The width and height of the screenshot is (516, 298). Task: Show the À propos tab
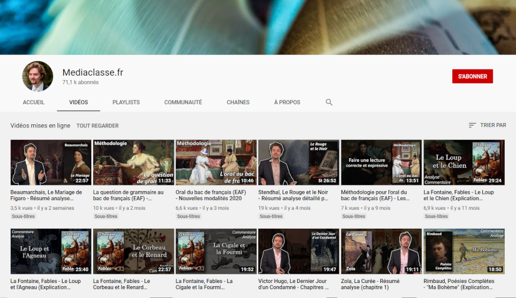287,102
